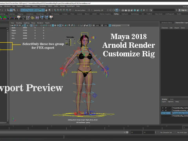188x141 pixels.
Task: Enable first snap magnet icon (snap to grid)
Action: pos(55,10)
